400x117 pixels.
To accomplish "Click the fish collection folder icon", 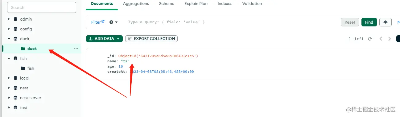I will pyautogui.click(x=23, y=68).
